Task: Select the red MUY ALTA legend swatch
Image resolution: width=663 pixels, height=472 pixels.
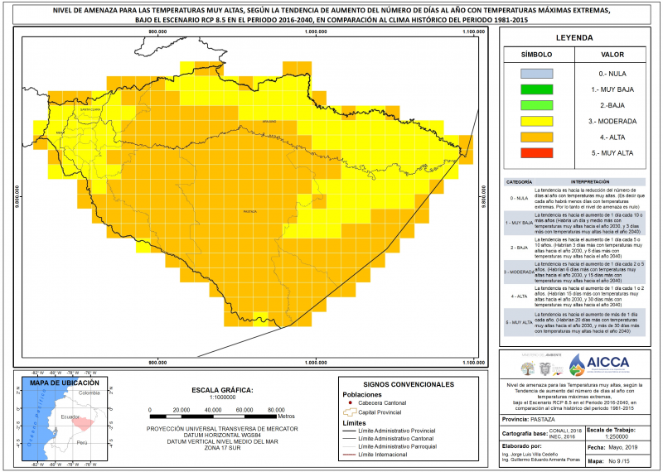Action: pos(536,153)
